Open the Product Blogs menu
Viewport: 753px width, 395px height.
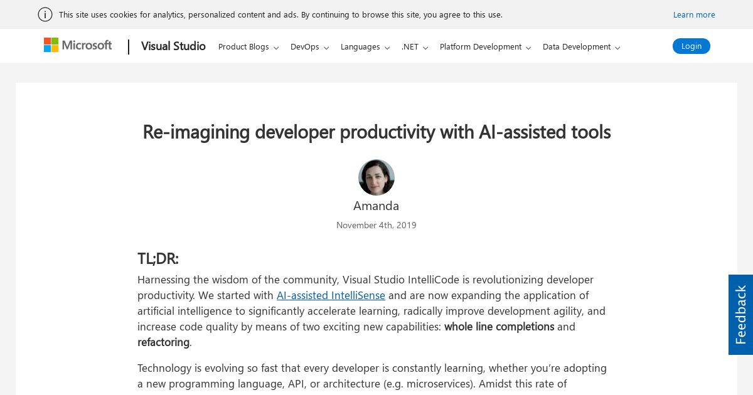[x=243, y=47]
